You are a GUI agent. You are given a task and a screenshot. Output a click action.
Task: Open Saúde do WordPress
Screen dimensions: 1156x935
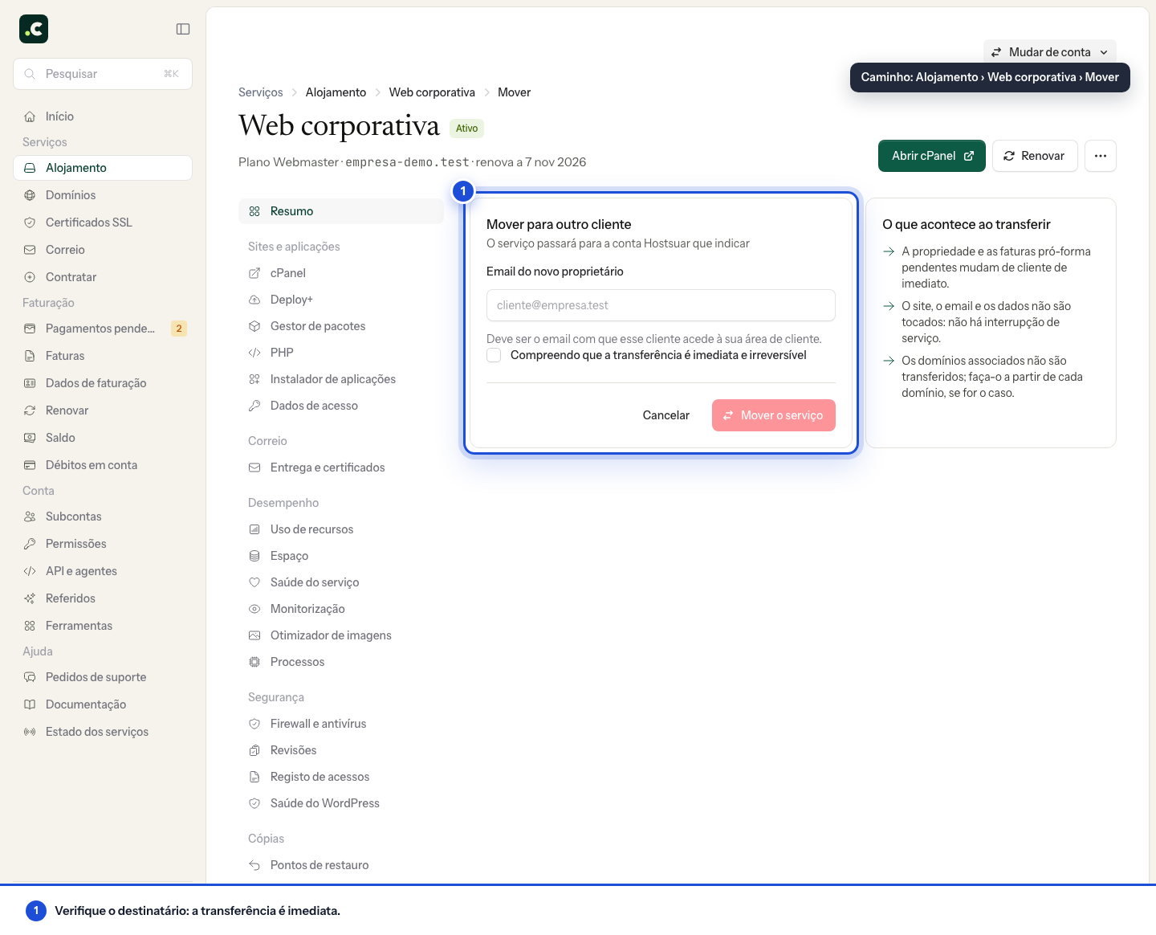(x=341, y=803)
